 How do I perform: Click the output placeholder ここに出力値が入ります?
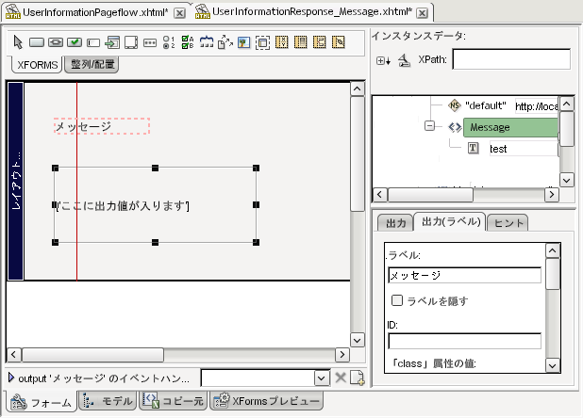[x=123, y=206]
